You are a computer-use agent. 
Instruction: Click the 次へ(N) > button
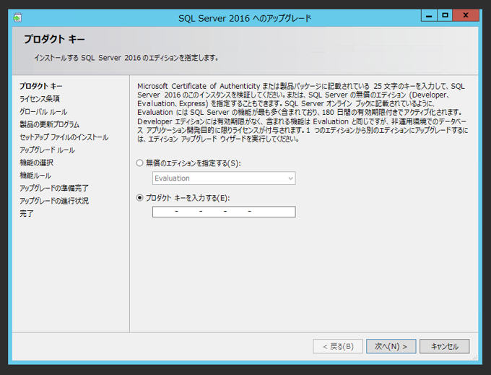[x=391, y=346]
